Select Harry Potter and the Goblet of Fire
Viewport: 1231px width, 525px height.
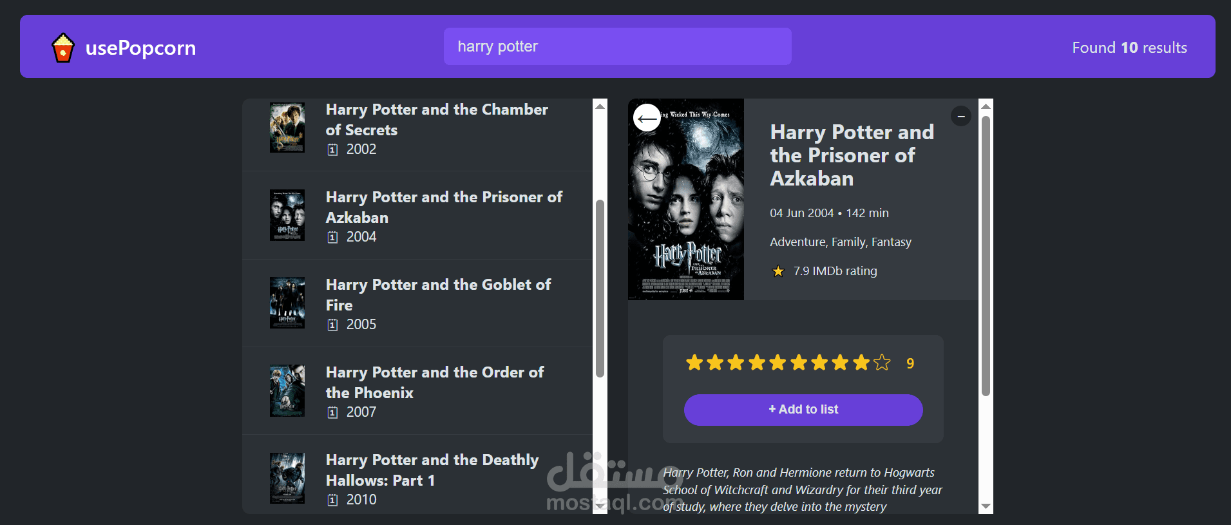[x=417, y=303]
